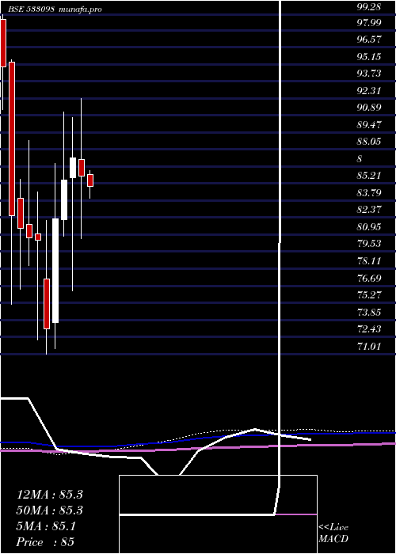
Task: Click the 92.31 price axis label
Action: tap(369, 91)
